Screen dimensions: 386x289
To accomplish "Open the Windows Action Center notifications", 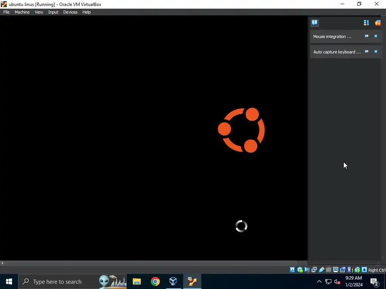I will pos(374,281).
